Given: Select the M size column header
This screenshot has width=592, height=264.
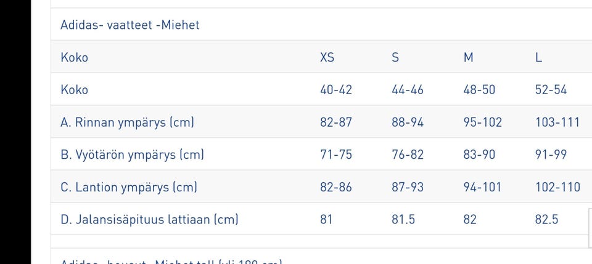Looking at the screenshot, I should tap(469, 57).
